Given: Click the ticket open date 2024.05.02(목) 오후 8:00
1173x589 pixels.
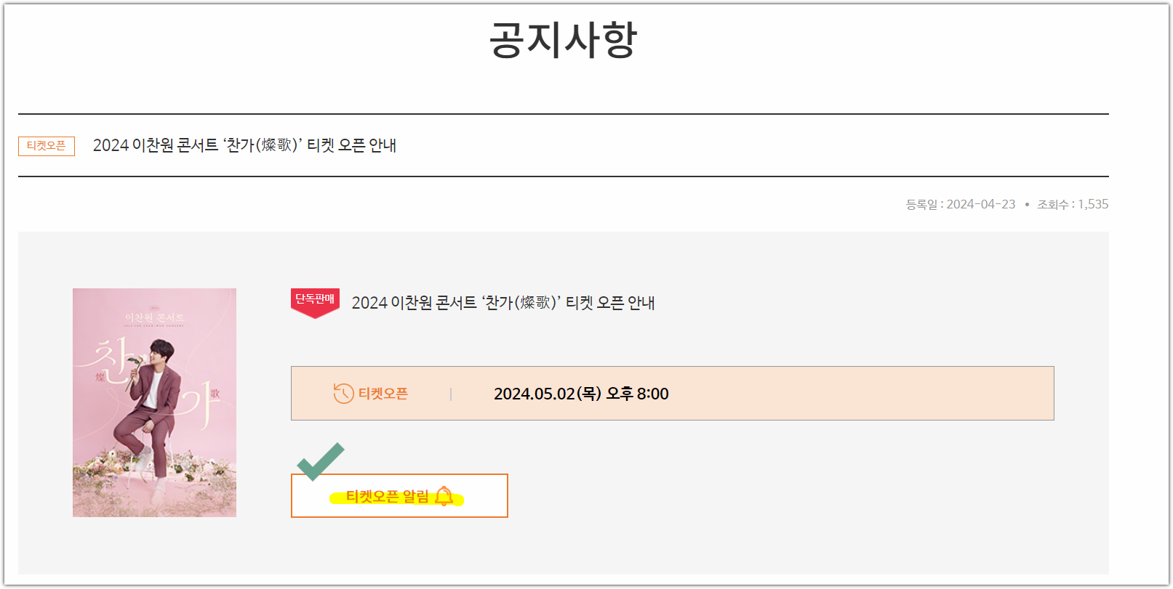Looking at the screenshot, I should click(x=581, y=393).
